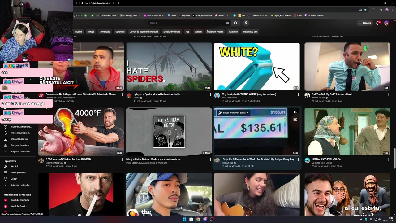Open a new browser tab with plus

(119, 3)
